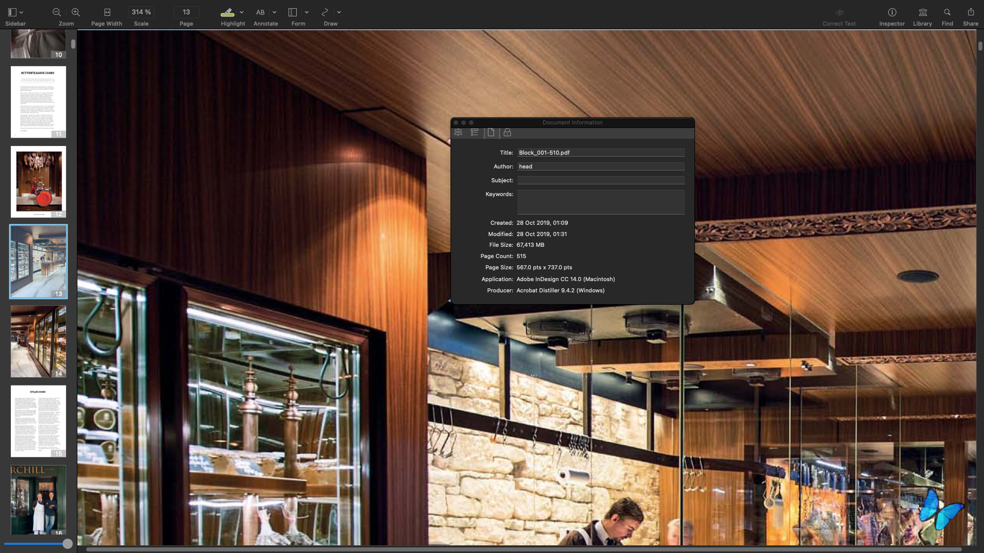
Task: Select the Draw tool
Action: [325, 12]
